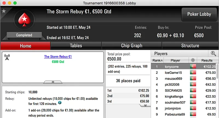Expand the prize payout list

(x=145, y=105)
